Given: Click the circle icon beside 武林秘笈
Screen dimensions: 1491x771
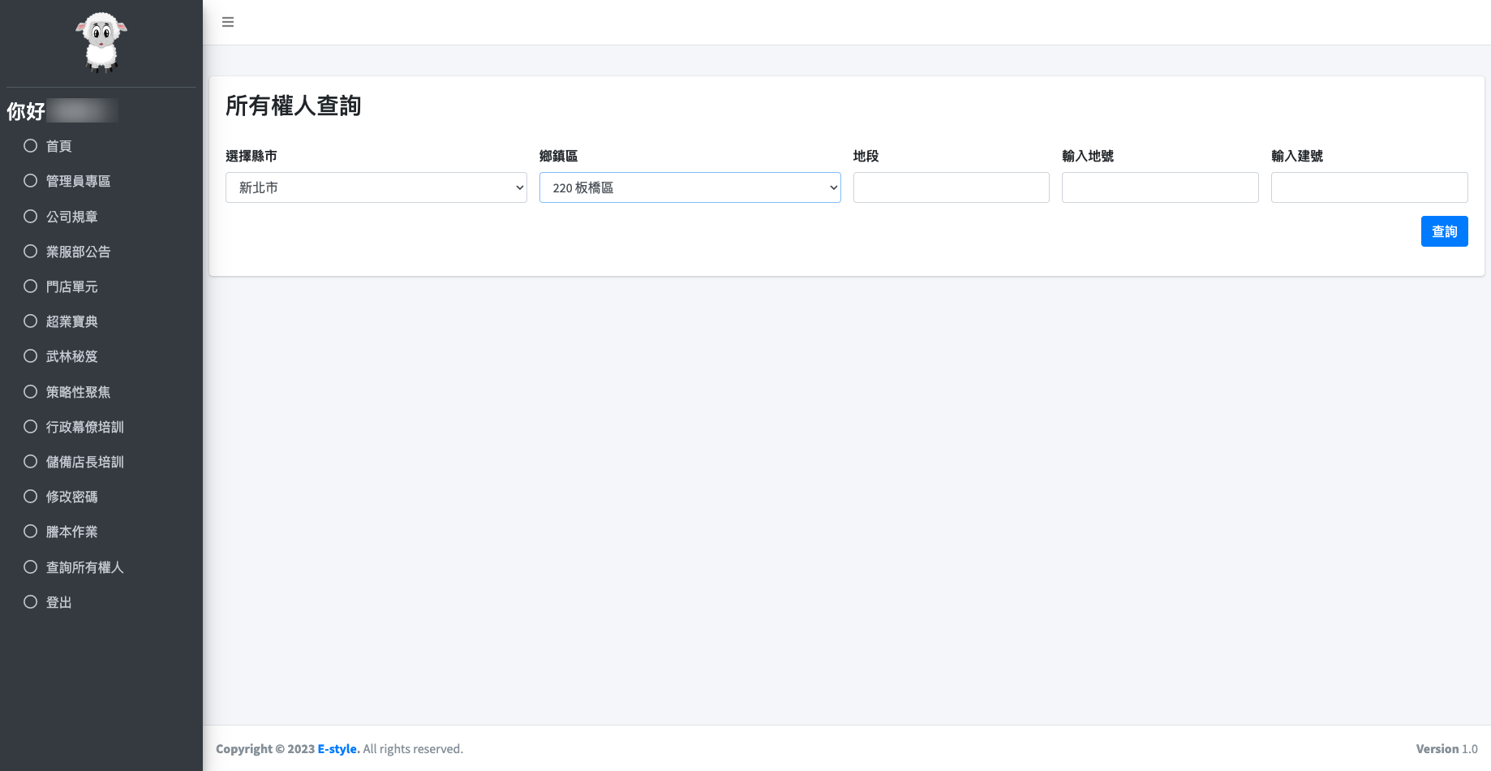Looking at the screenshot, I should (31, 356).
